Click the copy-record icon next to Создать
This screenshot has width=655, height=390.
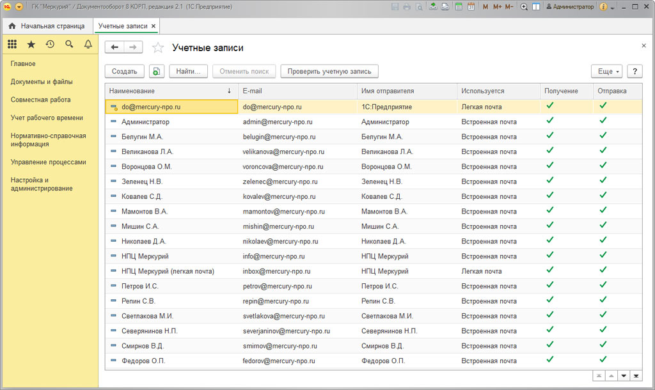point(157,72)
